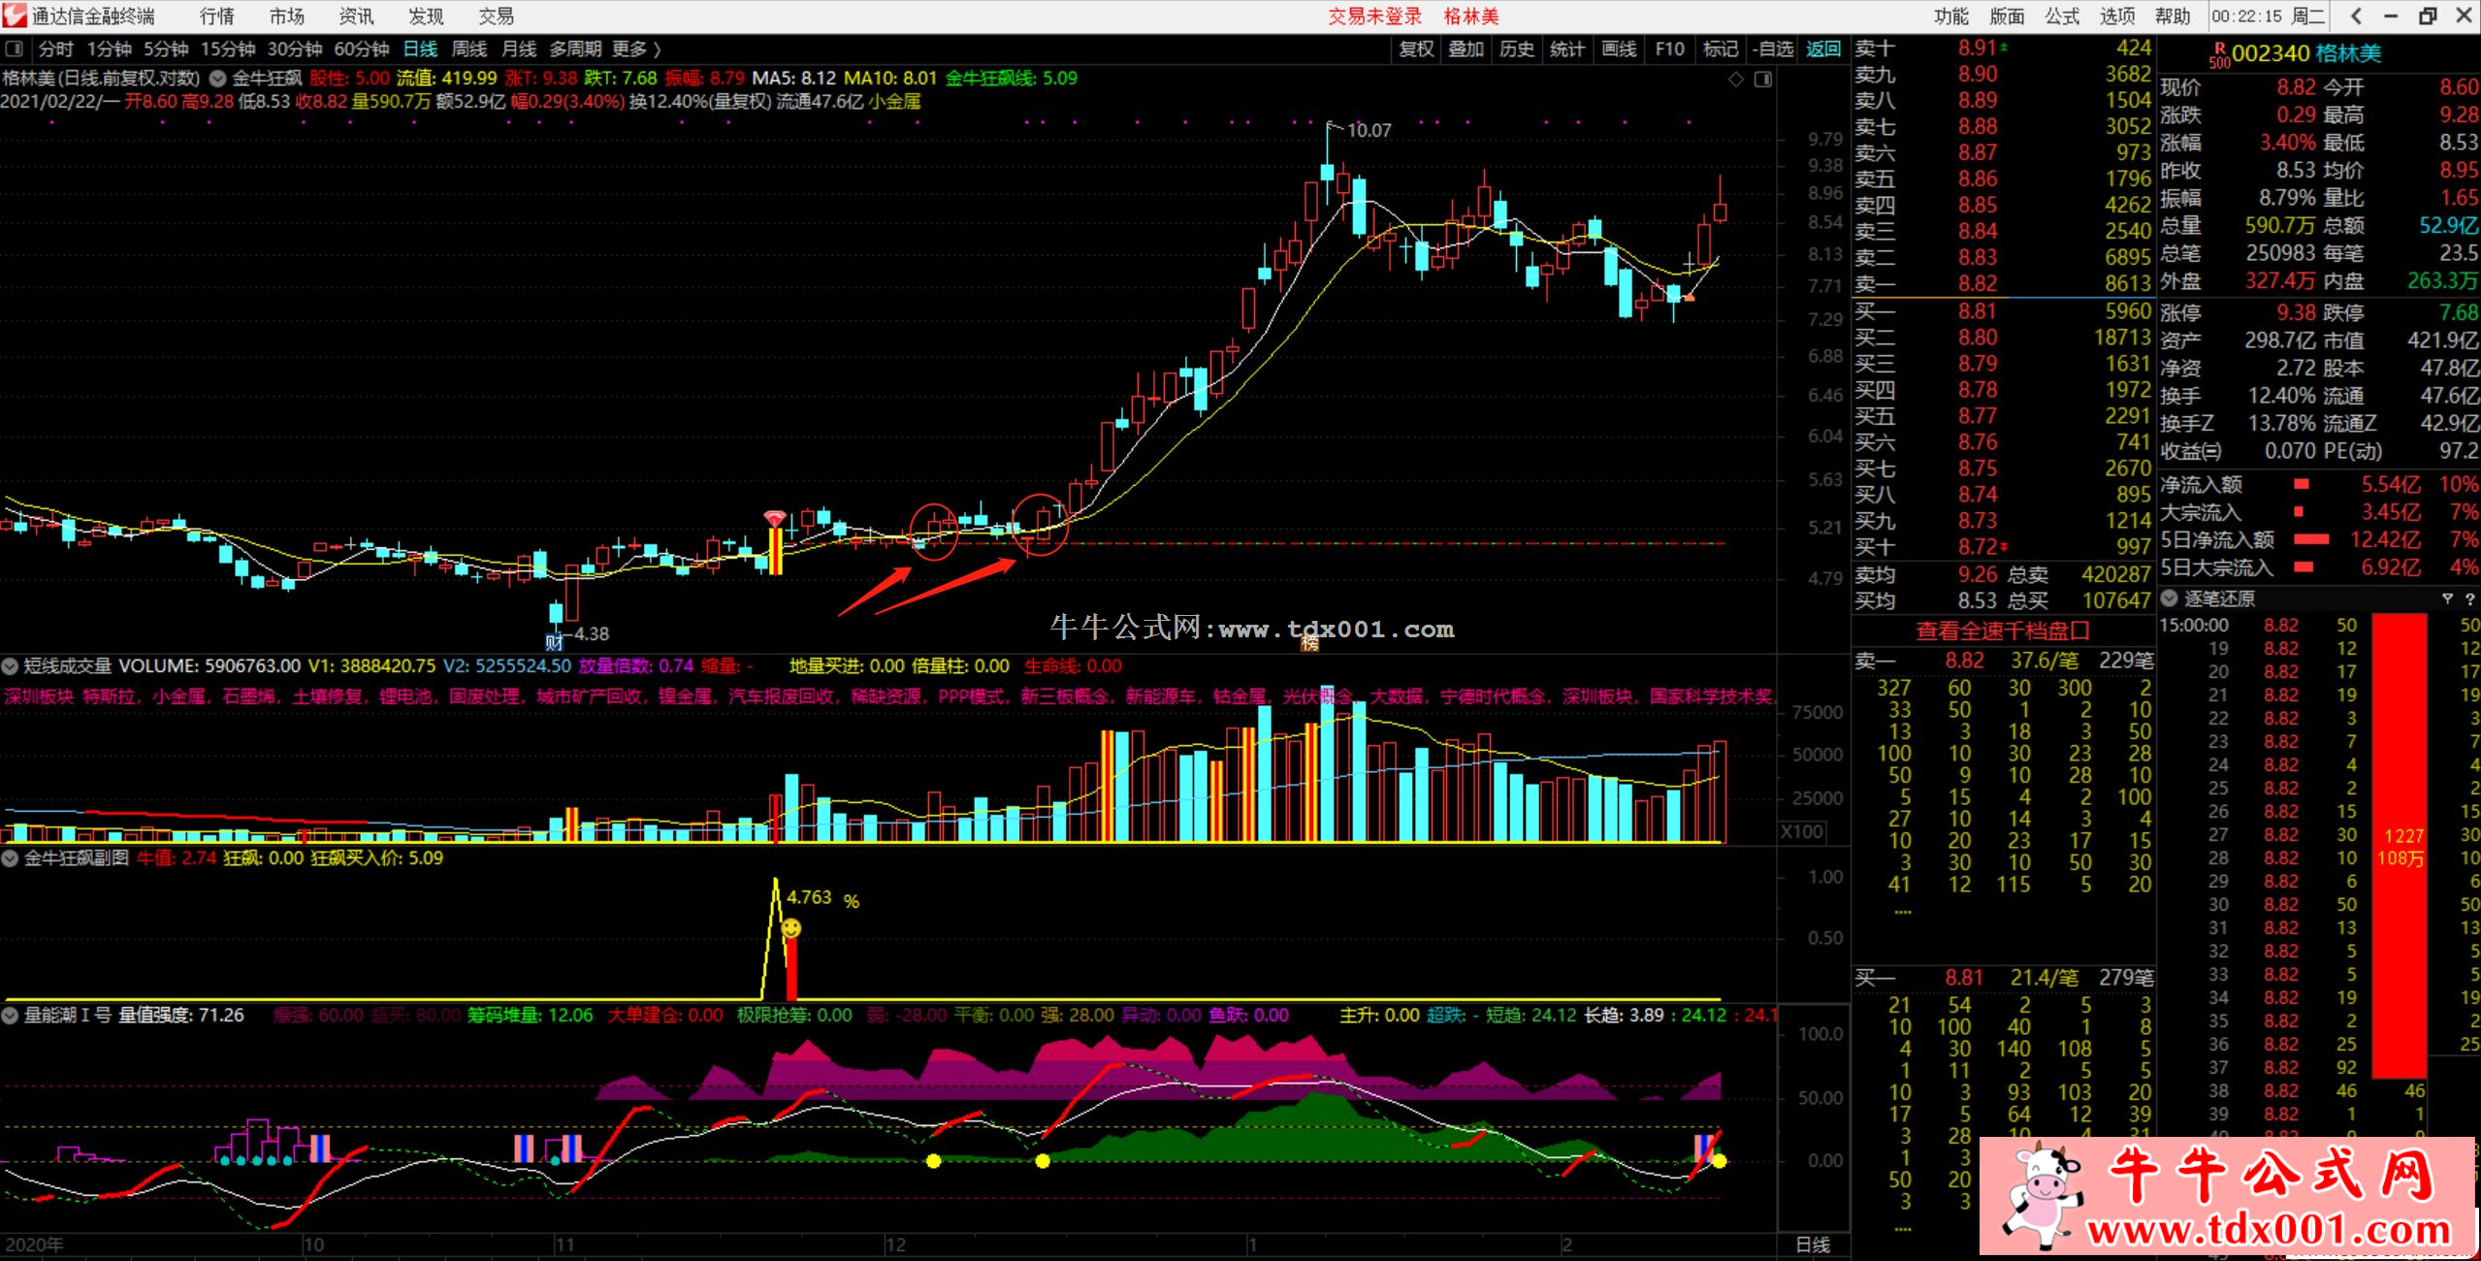The height and width of the screenshot is (1261, 2481).
Task: Open the 交易 menu
Action: tap(496, 16)
